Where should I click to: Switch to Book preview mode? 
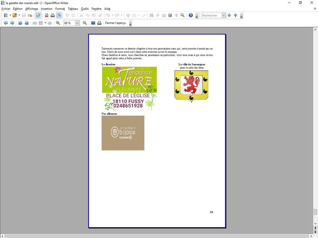[50, 23]
